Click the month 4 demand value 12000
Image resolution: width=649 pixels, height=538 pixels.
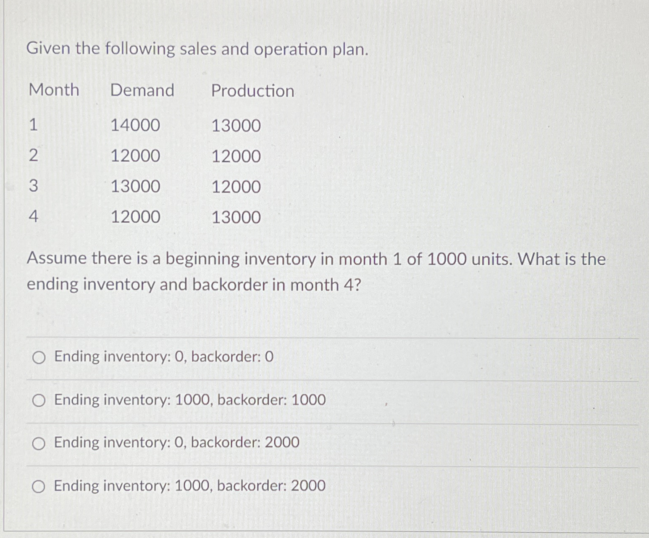(136, 217)
